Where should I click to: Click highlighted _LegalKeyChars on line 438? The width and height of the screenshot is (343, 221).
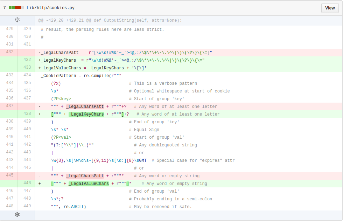coord(86,114)
